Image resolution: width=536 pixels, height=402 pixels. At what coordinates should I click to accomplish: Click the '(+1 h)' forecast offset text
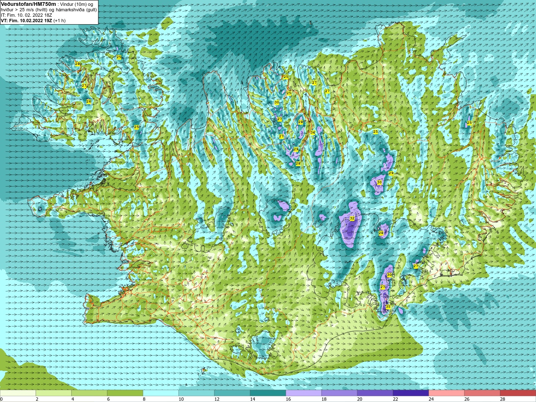point(59,21)
